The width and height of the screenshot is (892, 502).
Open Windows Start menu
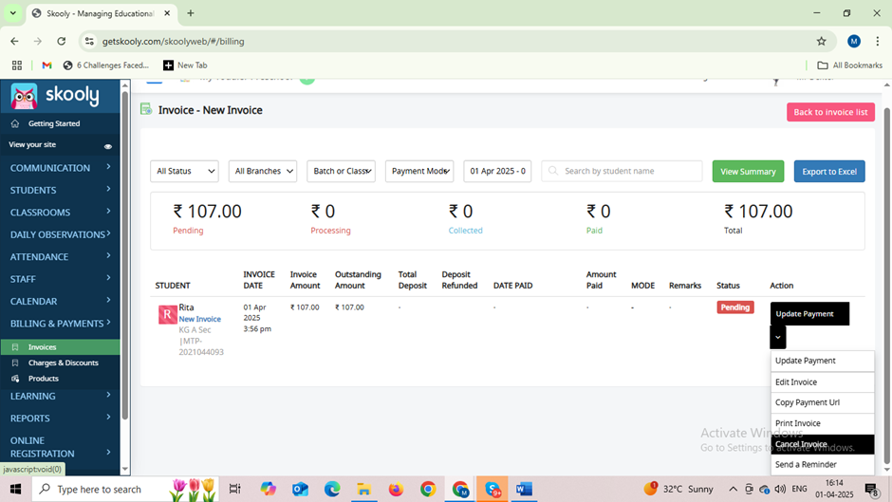[x=15, y=489]
